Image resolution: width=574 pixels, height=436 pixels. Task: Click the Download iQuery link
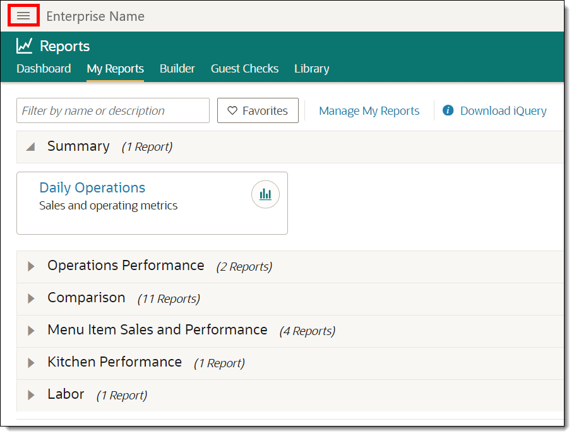(x=503, y=111)
